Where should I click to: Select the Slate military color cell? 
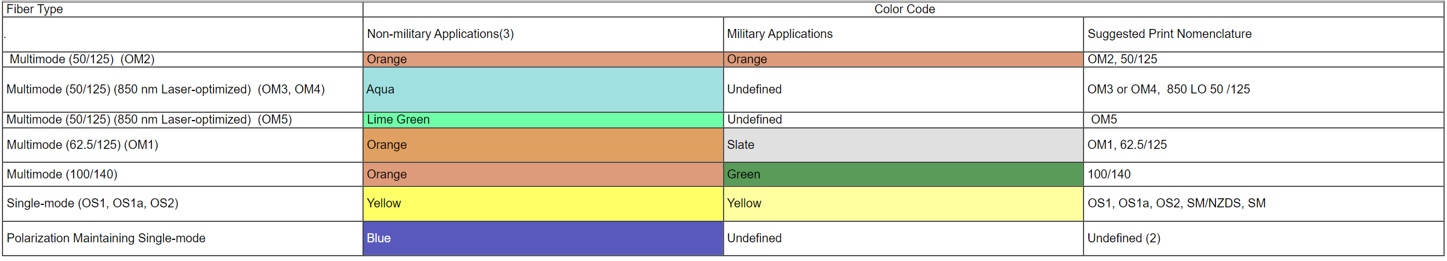coord(903,145)
